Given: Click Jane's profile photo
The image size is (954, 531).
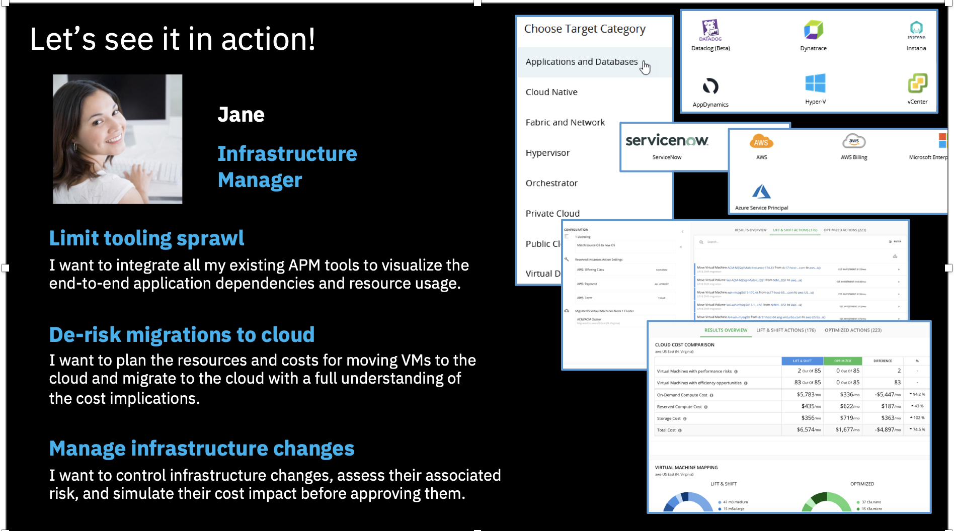Looking at the screenshot, I should [118, 139].
